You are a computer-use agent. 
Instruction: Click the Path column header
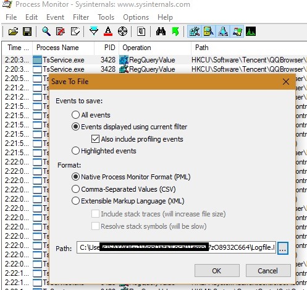(x=249, y=48)
